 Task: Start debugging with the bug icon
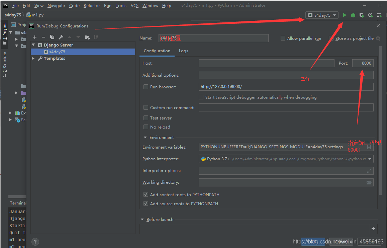point(353,15)
